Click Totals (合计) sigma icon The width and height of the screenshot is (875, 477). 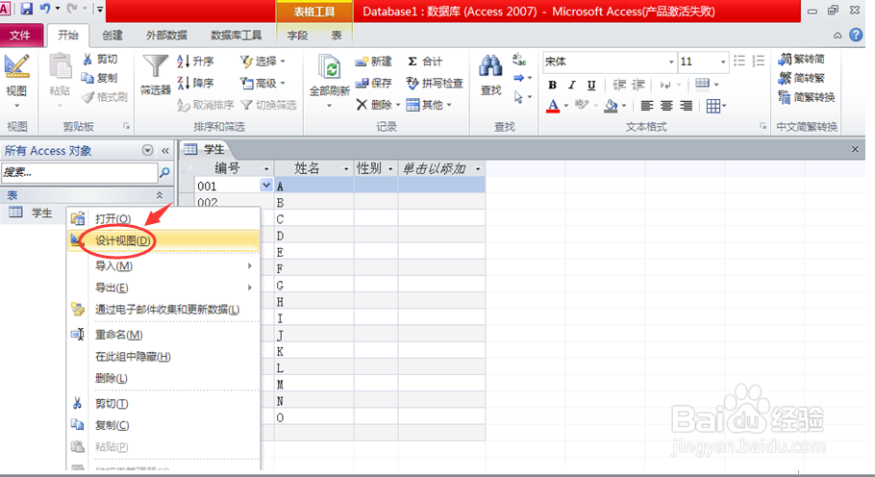(x=425, y=62)
